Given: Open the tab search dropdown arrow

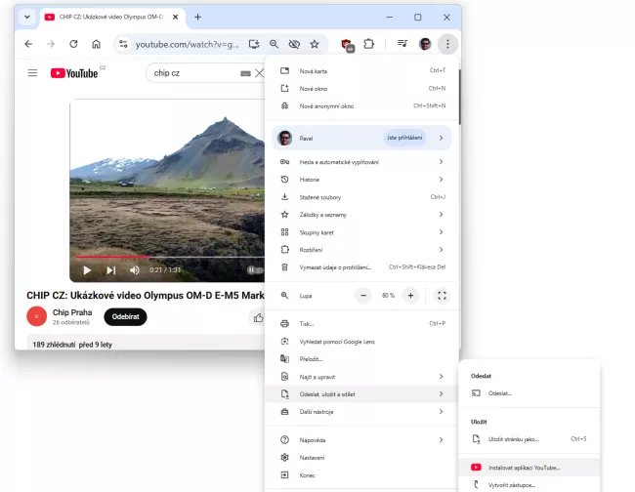Looking at the screenshot, I should coord(26,17).
